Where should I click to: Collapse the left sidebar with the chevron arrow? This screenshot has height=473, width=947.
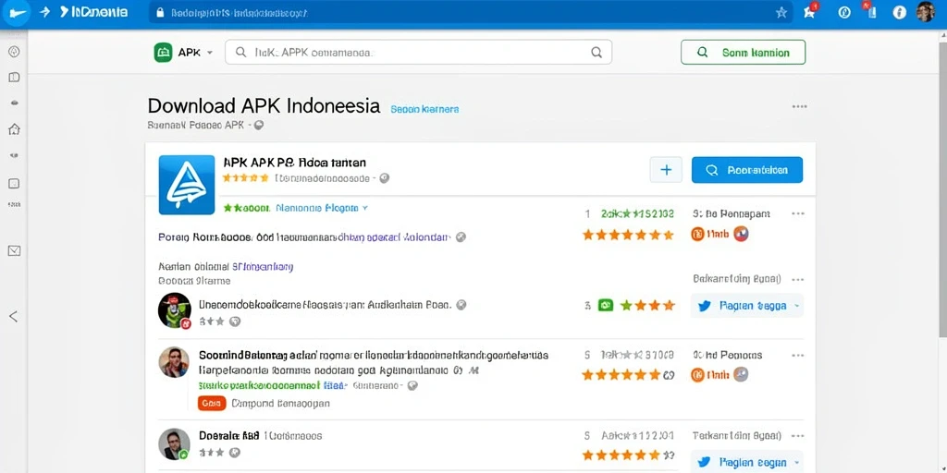point(13,316)
